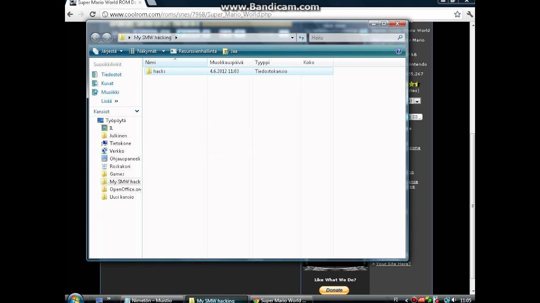Go back in the Explorer window

(x=95, y=37)
